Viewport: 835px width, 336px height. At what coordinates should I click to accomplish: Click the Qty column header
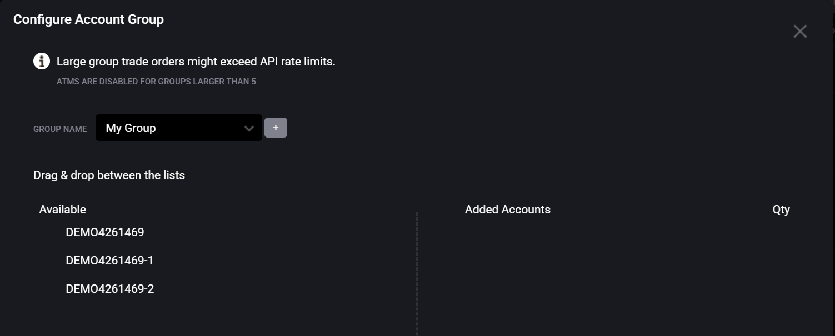[781, 210]
